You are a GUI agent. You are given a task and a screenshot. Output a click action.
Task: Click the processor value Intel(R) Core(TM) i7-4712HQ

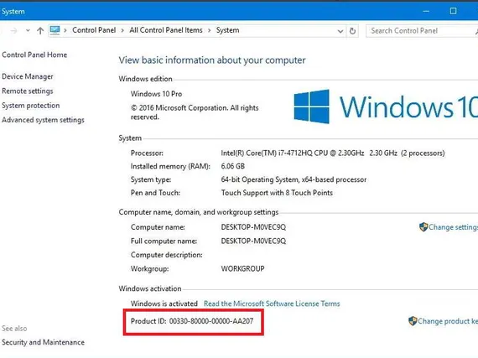(333, 153)
